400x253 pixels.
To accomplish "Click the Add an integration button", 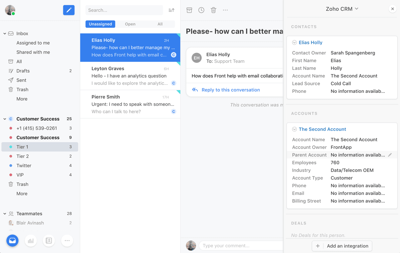I will pyautogui.click(x=342, y=246).
